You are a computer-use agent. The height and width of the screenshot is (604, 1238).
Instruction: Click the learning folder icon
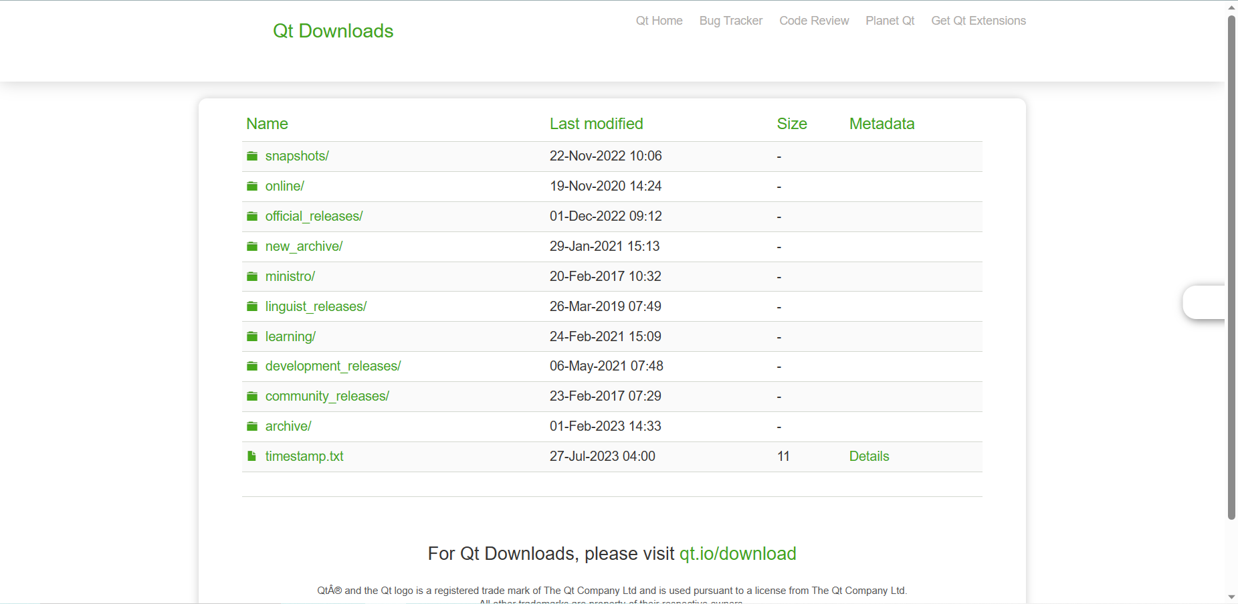(x=252, y=336)
